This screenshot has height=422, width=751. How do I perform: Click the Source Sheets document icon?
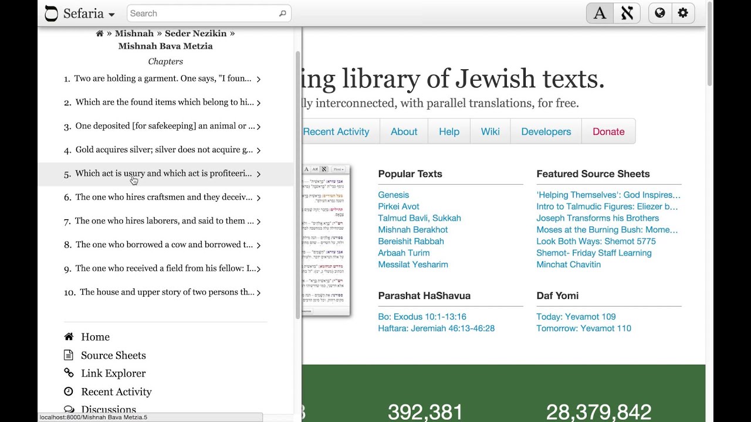tap(69, 355)
